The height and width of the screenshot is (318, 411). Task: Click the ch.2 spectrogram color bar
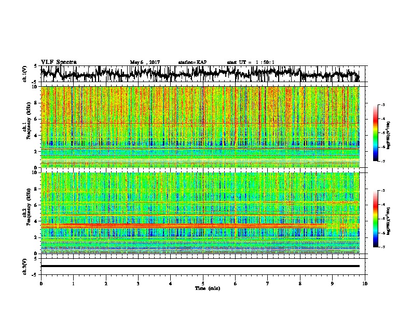tap(375, 219)
